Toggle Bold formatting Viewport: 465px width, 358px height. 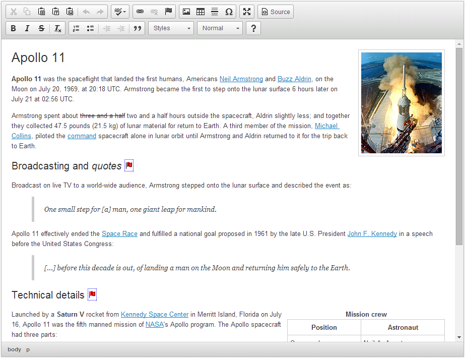(13, 28)
